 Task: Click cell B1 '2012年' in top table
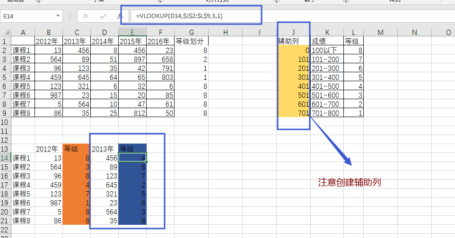point(49,41)
